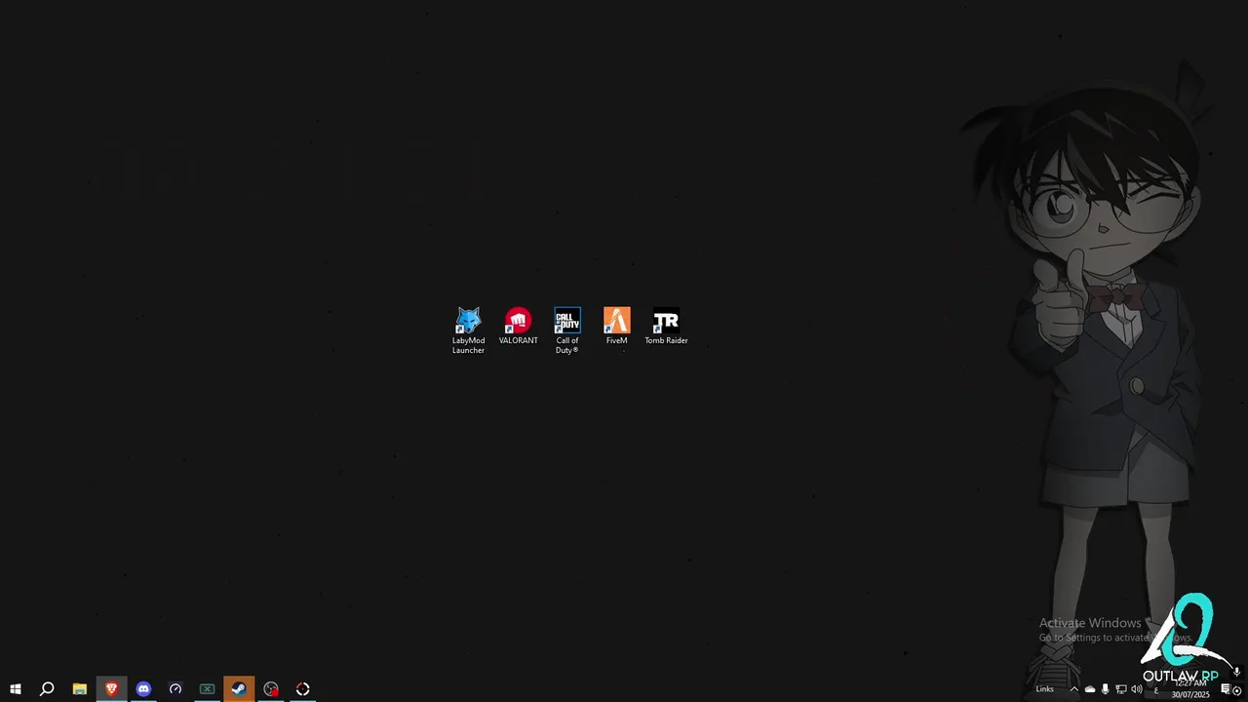Switch to Brave browser in taskbar
This screenshot has width=1248, height=702.
(111, 689)
